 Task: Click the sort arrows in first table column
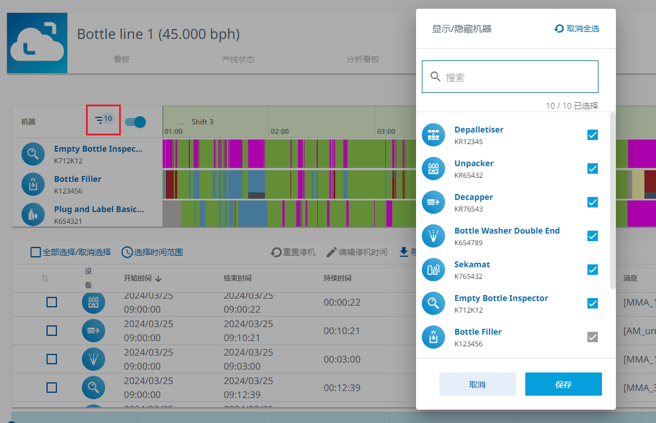(x=45, y=279)
